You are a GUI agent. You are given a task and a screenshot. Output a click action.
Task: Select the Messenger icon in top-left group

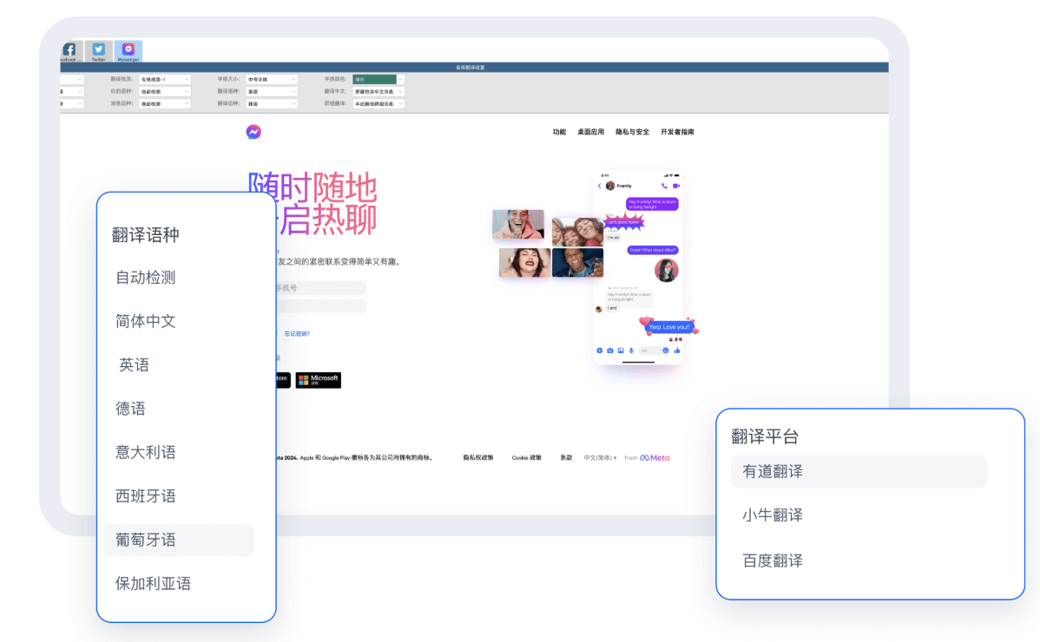click(128, 50)
